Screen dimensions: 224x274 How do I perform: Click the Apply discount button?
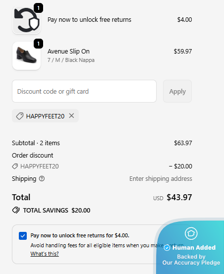click(x=177, y=91)
